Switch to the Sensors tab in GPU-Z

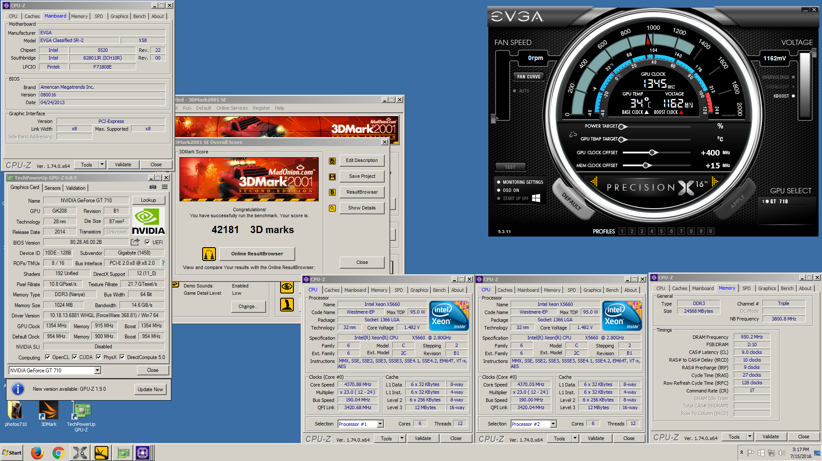point(52,188)
